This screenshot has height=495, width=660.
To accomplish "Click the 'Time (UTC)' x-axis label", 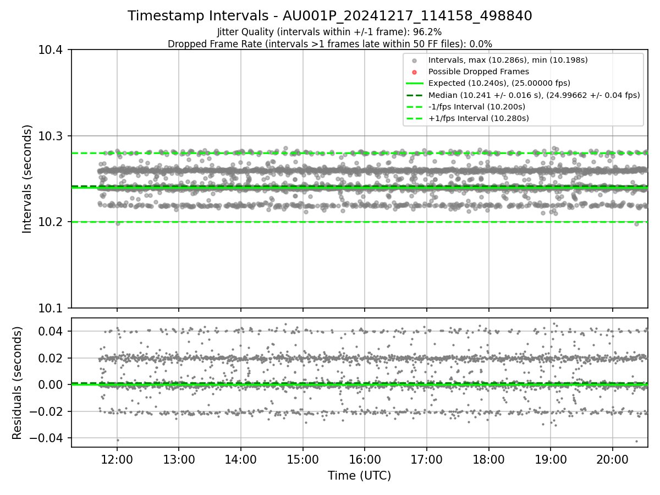I will click(x=359, y=476).
